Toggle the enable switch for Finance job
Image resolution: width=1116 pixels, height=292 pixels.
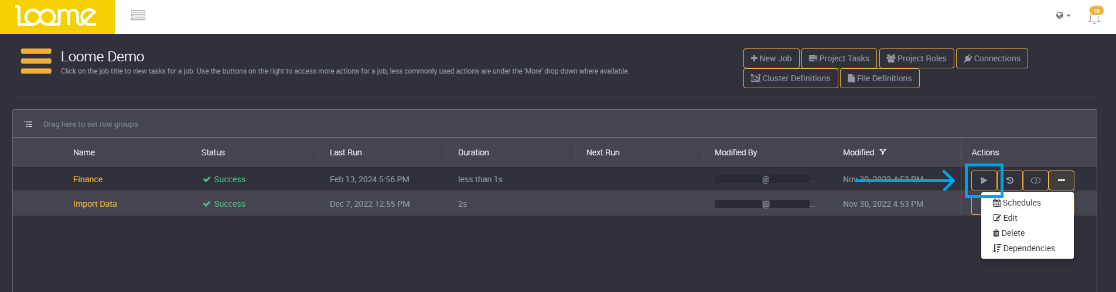tap(1036, 180)
